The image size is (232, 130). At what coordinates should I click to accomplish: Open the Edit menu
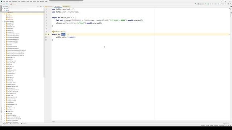[x=7, y=1]
